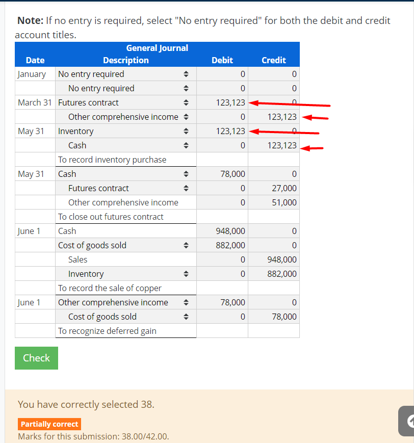Click 'You have correctly selected 38.' message

(x=86, y=404)
